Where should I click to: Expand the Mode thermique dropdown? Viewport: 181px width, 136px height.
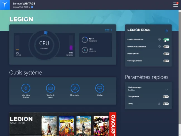point(148,89)
